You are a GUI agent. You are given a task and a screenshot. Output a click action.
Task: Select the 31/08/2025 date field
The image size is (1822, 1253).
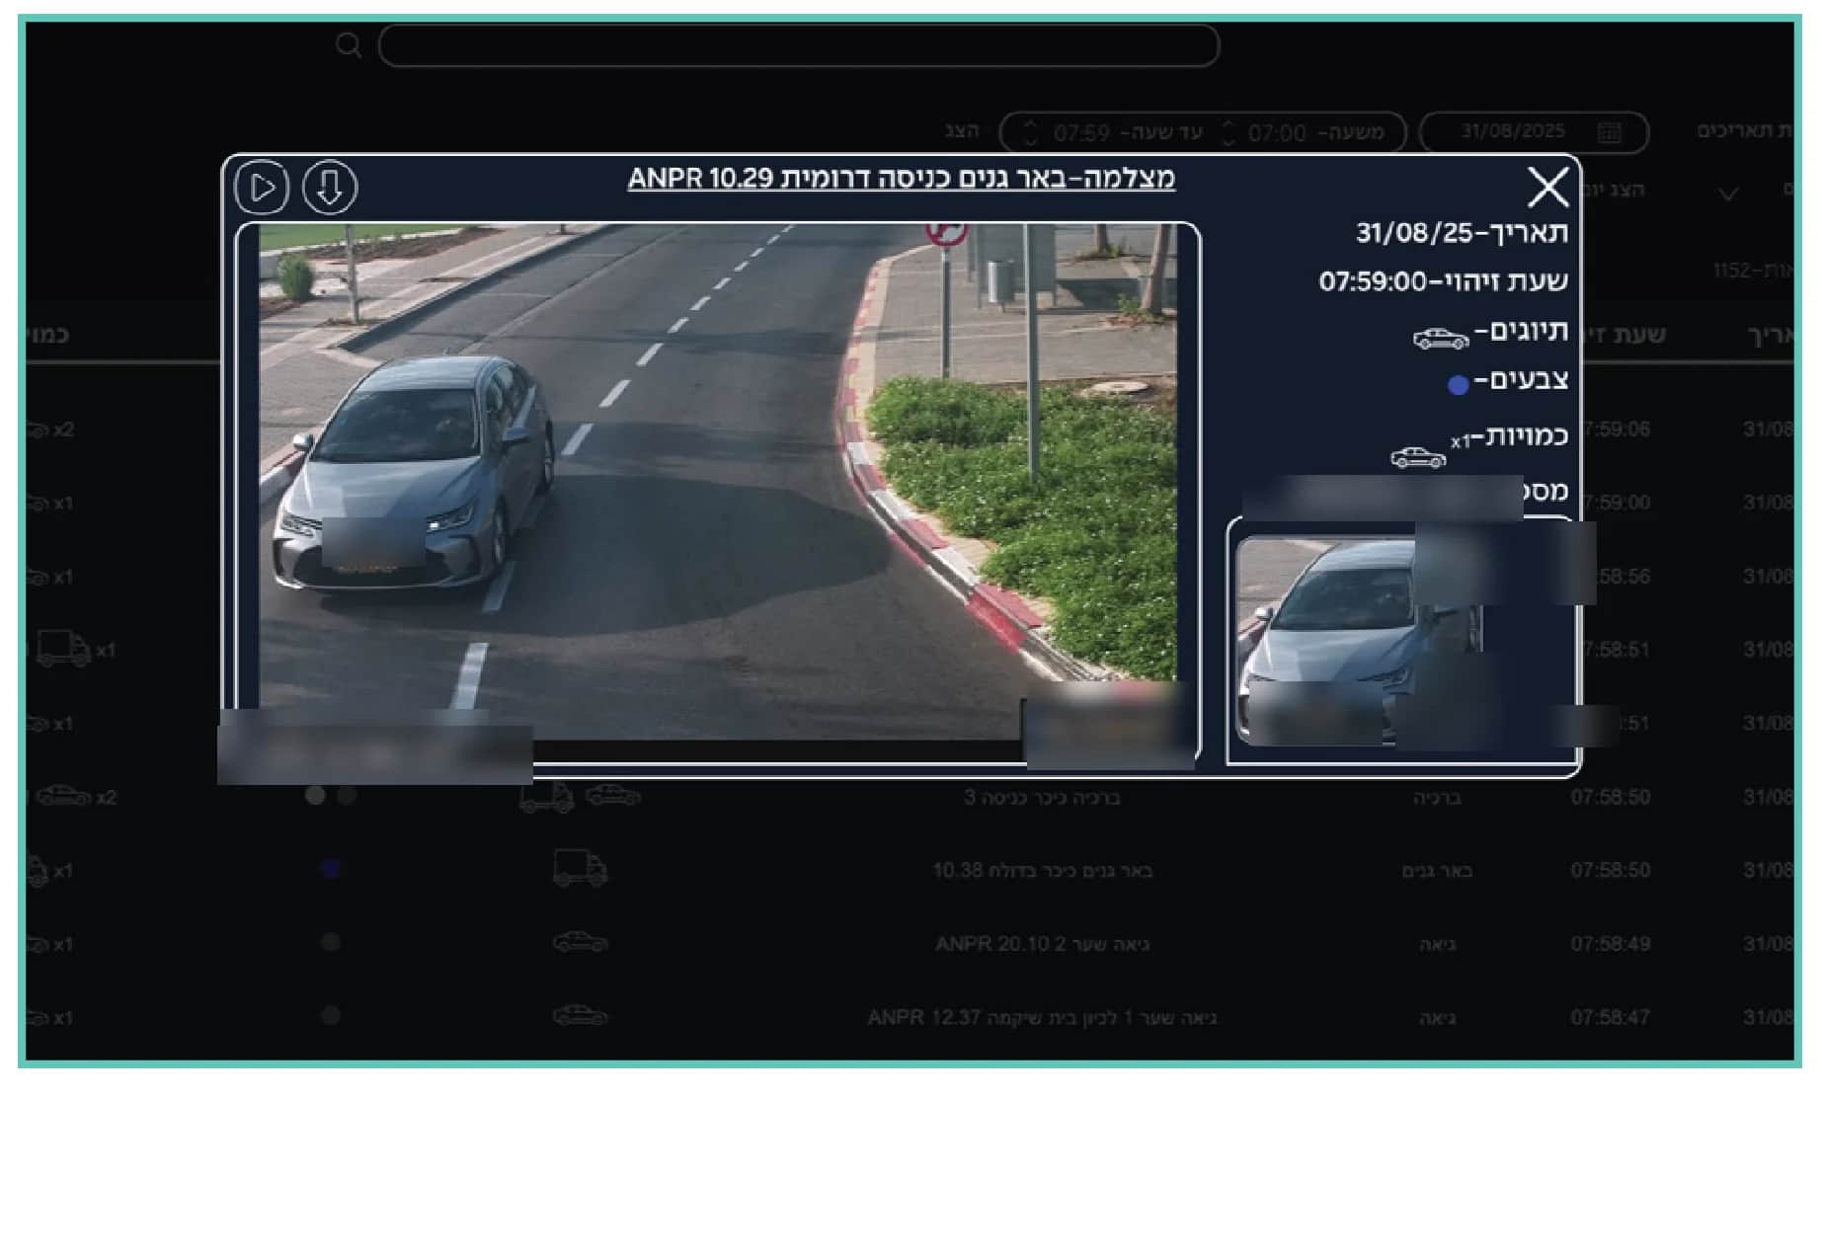[x=1534, y=132]
